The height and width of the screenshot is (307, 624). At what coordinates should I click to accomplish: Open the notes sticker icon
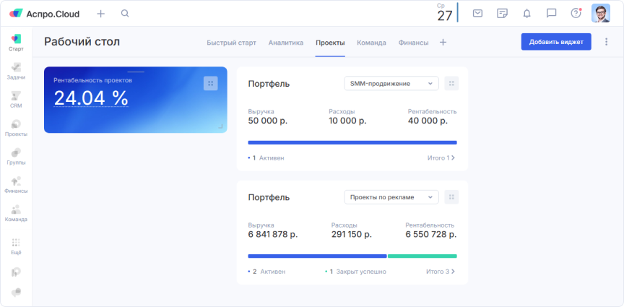502,14
